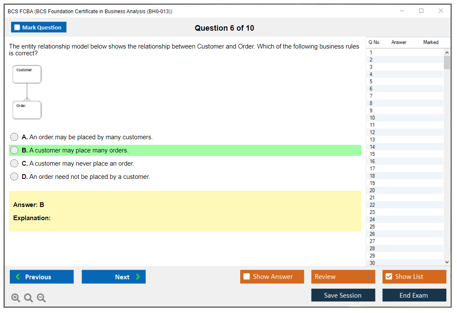Select question 10 in the list
This screenshot has height=313, width=457.
point(372,118)
